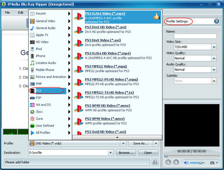Choose PS3 MPEG2-PS HD Video profile
Viewport: 224px width, 170px height.
click(117, 82)
